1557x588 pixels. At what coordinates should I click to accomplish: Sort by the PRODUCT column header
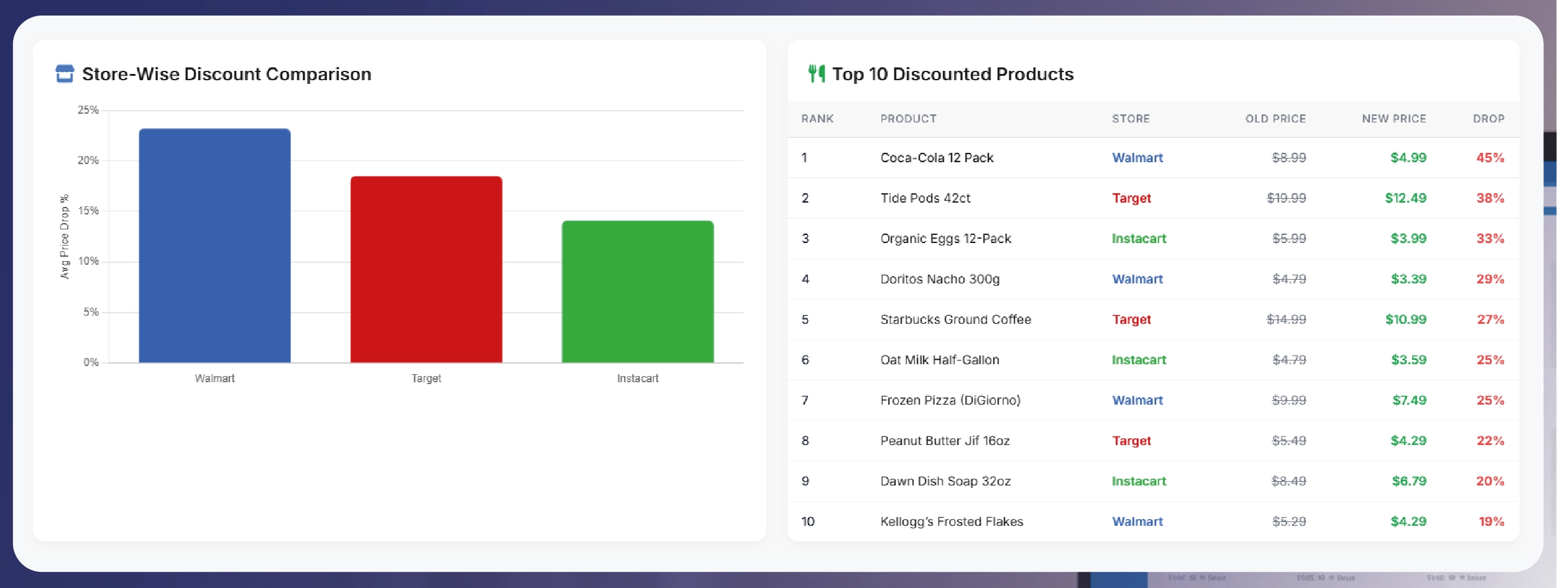click(x=908, y=119)
